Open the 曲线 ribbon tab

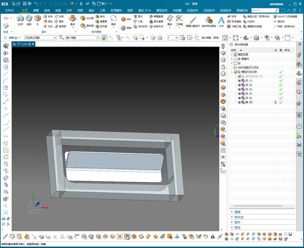click(x=47, y=10)
